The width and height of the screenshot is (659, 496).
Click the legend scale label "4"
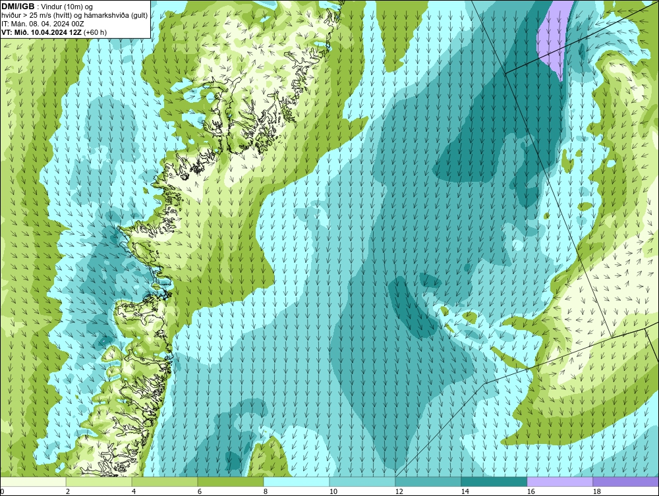(134, 491)
